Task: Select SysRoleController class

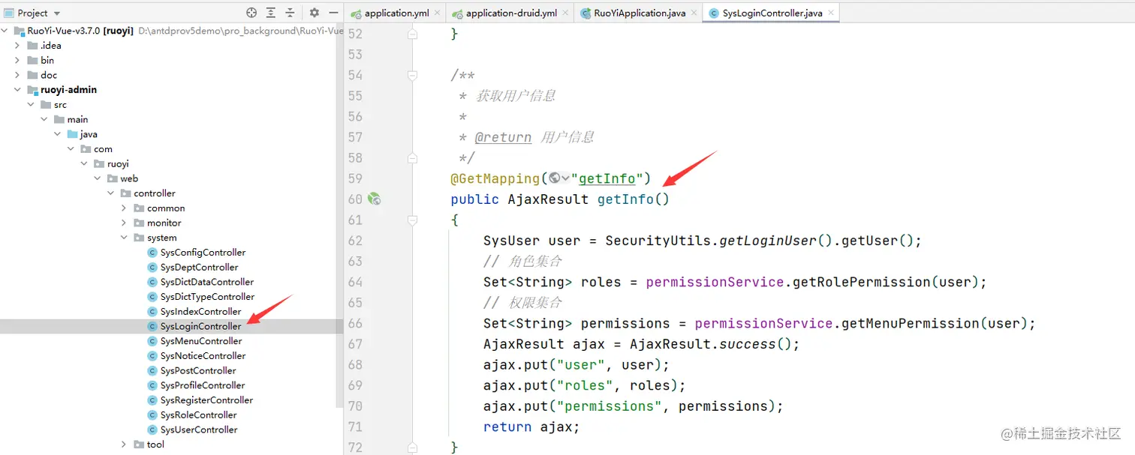Action: (x=198, y=415)
